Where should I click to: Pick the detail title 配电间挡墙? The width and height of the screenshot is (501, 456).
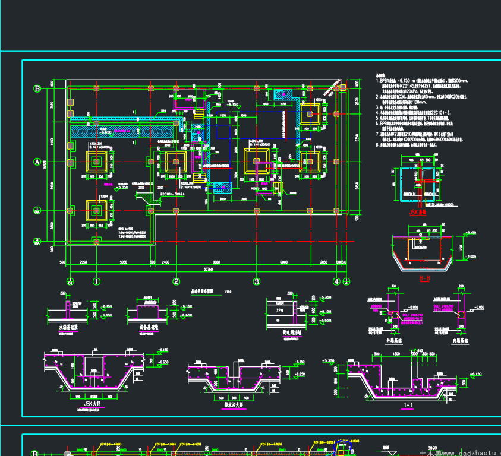292,332
